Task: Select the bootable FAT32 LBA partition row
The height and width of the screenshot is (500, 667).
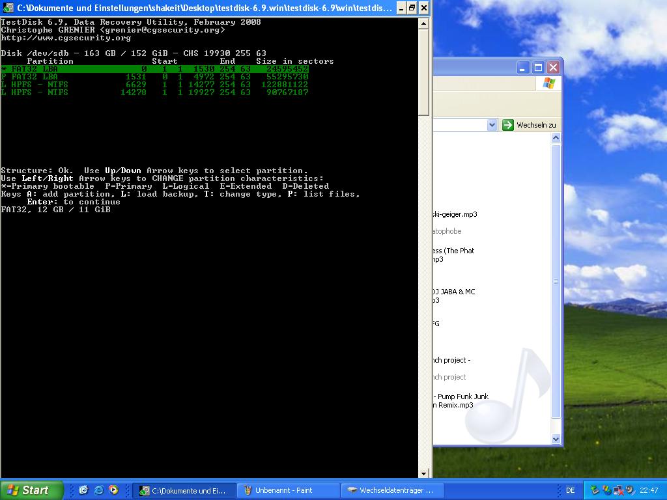Action: pyautogui.click(x=155, y=68)
